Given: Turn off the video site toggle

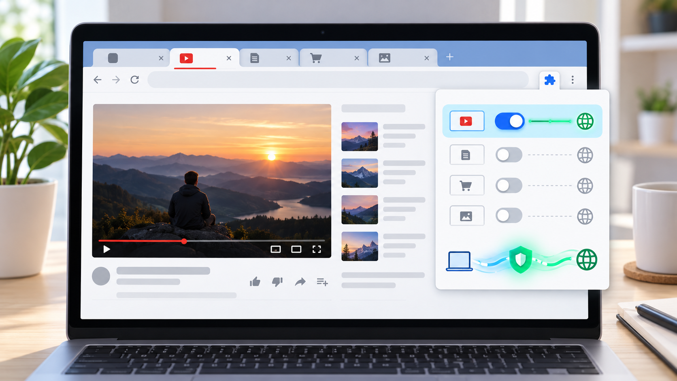Looking at the screenshot, I should coord(510,121).
